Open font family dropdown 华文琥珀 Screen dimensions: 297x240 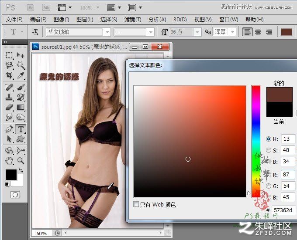[x=107, y=32]
